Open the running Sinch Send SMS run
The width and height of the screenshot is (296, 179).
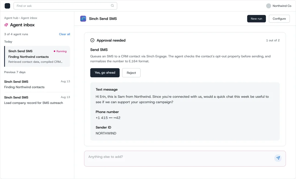(37, 56)
